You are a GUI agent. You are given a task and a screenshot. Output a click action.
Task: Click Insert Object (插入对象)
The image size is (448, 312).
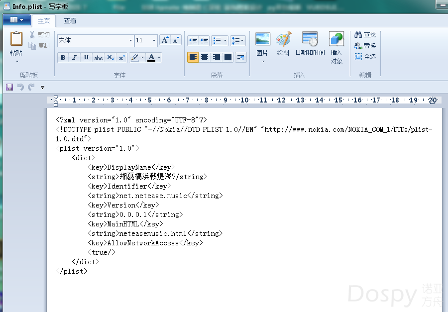click(336, 47)
